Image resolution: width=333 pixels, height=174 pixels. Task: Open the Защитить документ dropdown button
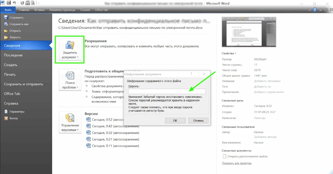point(70,50)
